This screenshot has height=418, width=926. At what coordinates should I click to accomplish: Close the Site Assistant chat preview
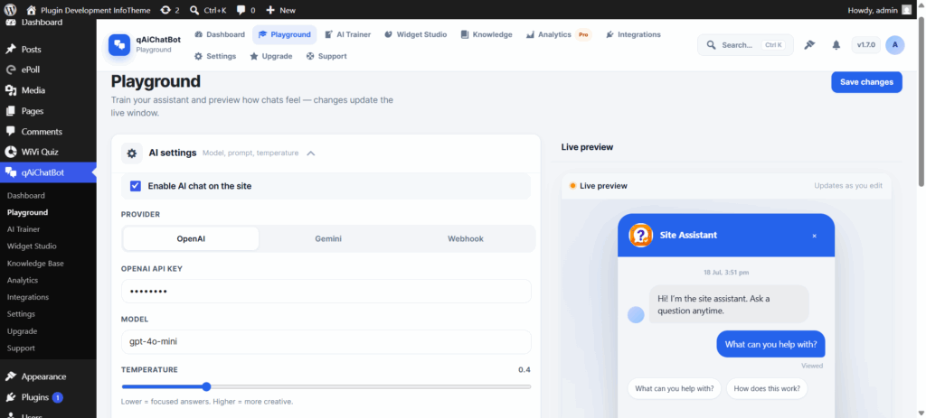click(815, 236)
